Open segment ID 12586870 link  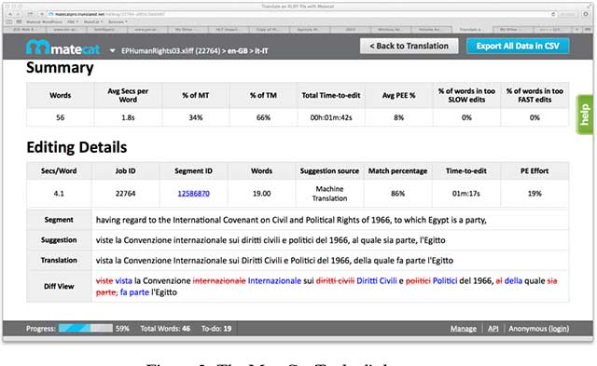pos(193,194)
